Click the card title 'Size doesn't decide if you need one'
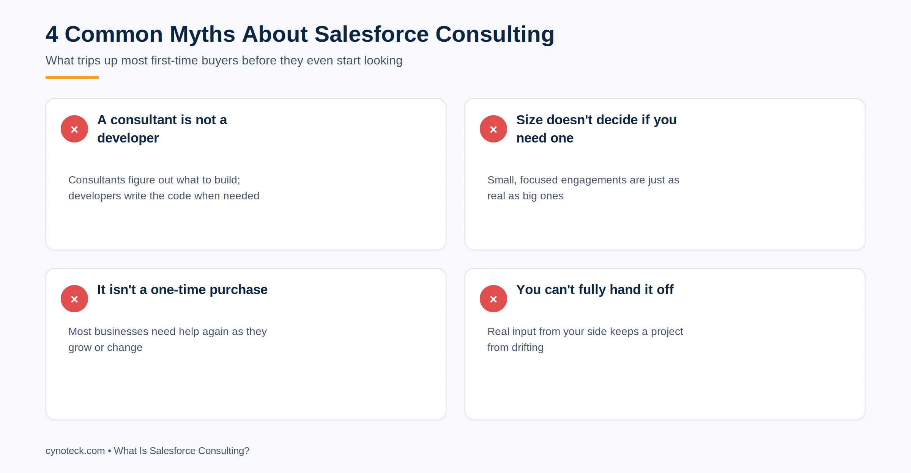 [x=596, y=129]
